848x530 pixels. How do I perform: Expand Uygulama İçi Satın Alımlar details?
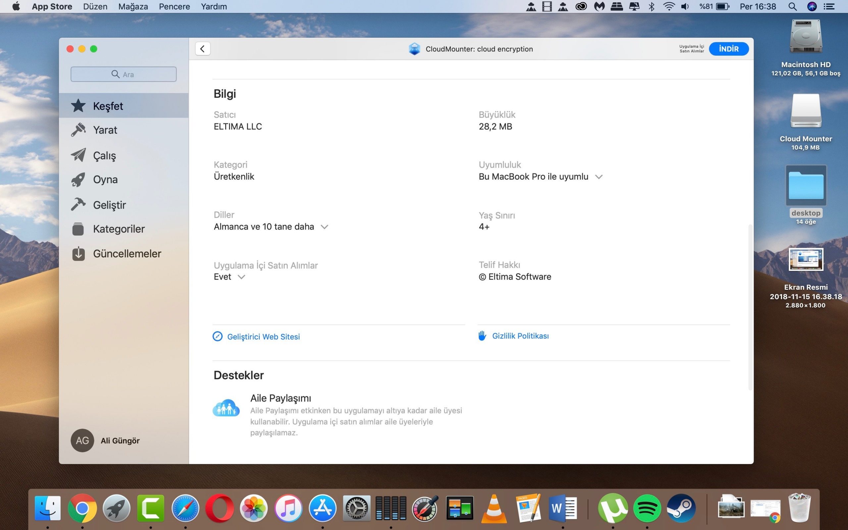241,277
